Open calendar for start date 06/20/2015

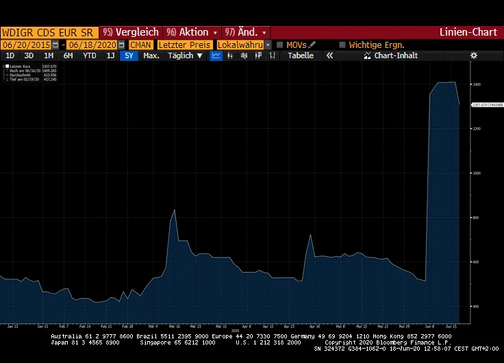pos(56,45)
